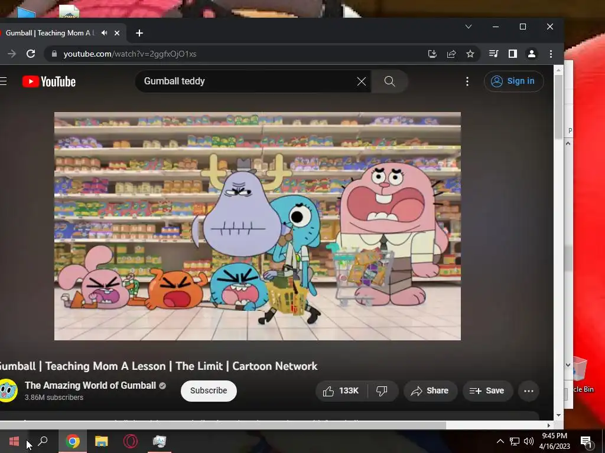Open the media control icon in toolbar

click(493, 54)
